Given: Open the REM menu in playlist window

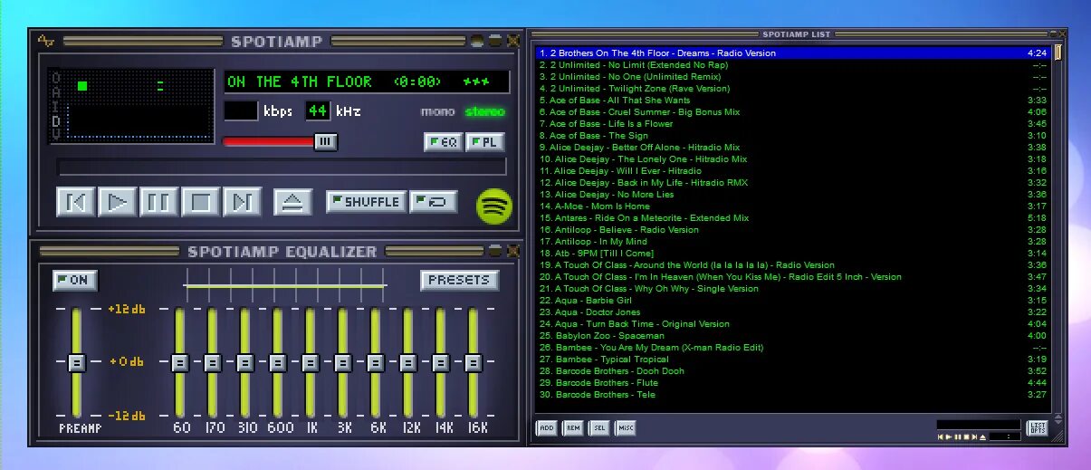Looking at the screenshot, I should [x=573, y=428].
